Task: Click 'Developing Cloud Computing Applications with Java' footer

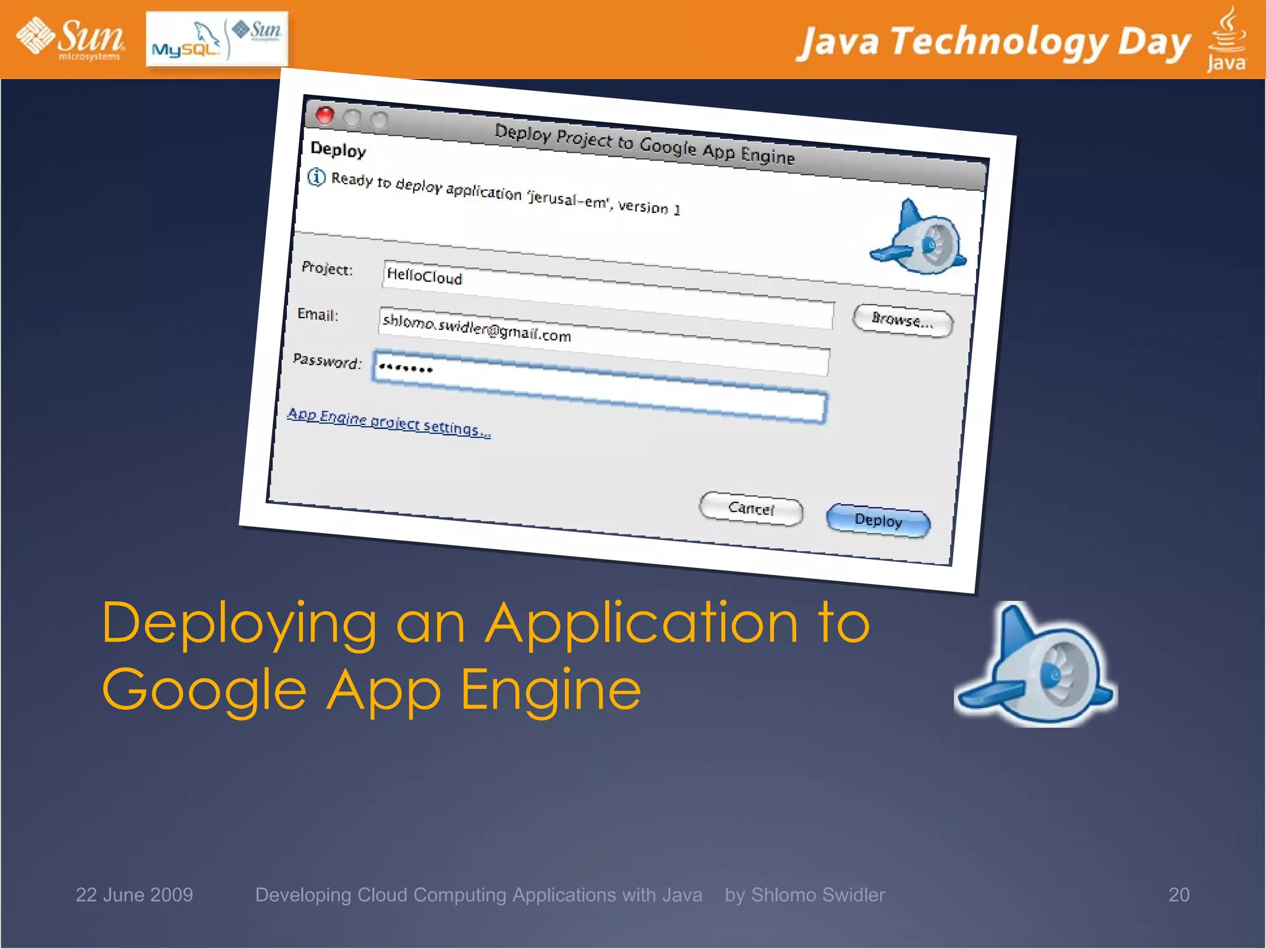Action: (478, 895)
